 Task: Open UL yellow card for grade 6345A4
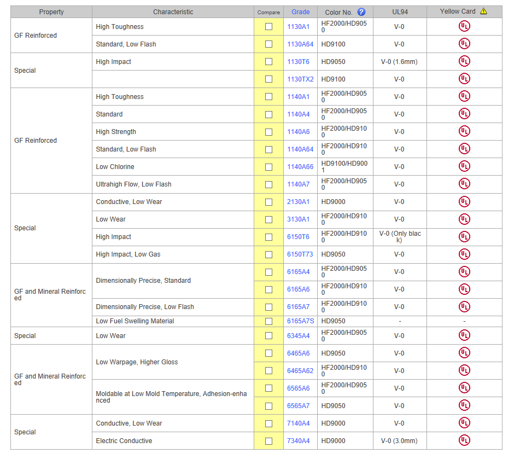tap(464, 335)
